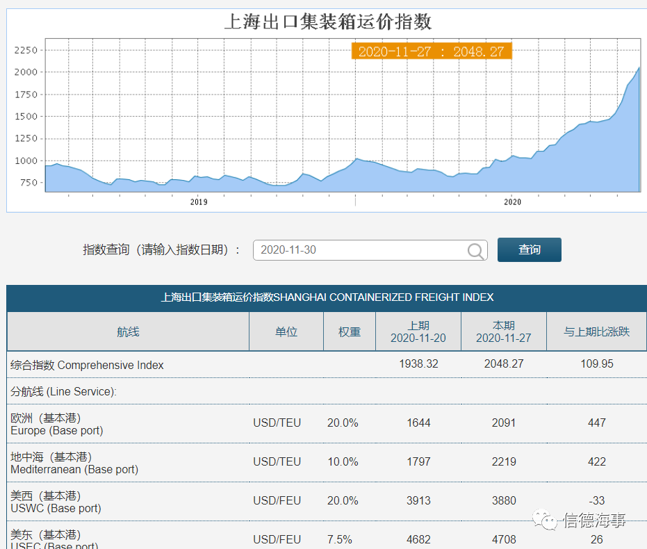This screenshot has width=647, height=549.
Task: Click the magnifier icon in the date field
Action: click(x=475, y=250)
